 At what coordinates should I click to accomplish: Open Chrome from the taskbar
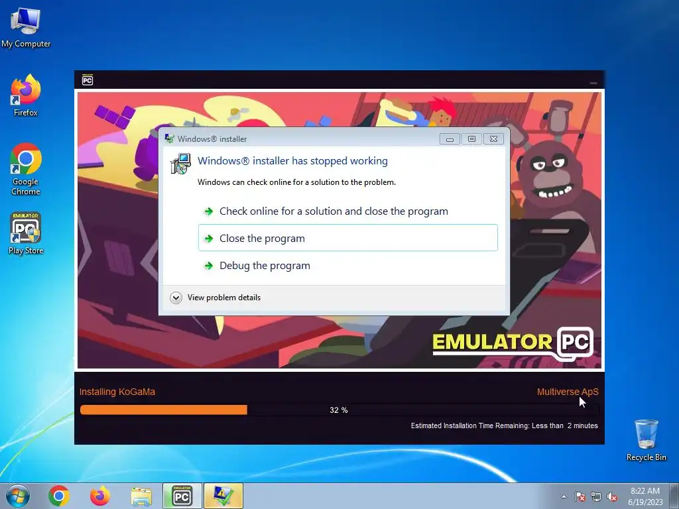click(59, 496)
